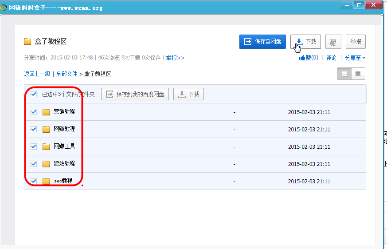Switch to grid thumbnail view
Viewport: 387px width, 249px height.
click(358, 74)
